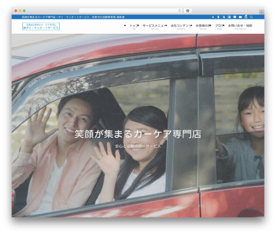Maximize the browser window with green button

click(x=24, y=11)
